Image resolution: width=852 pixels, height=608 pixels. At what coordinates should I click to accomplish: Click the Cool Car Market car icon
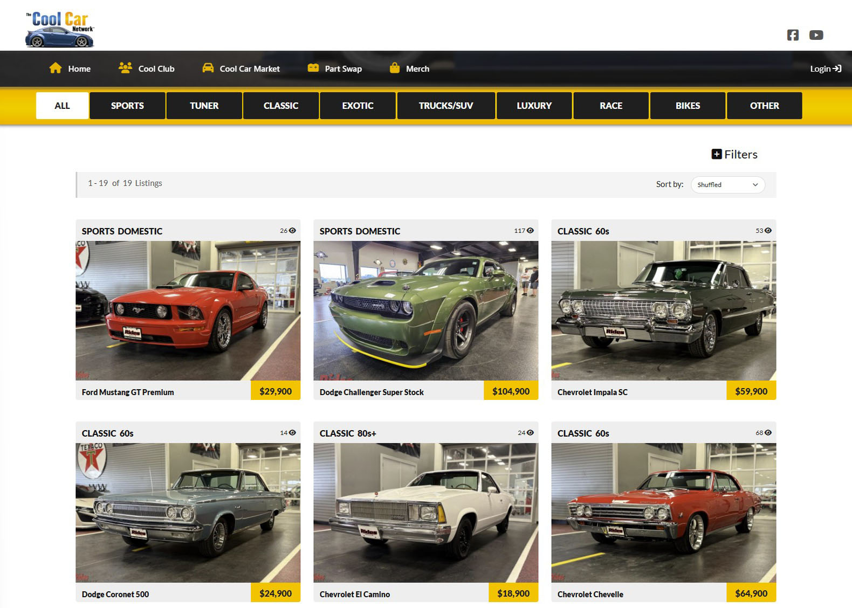[208, 68]
